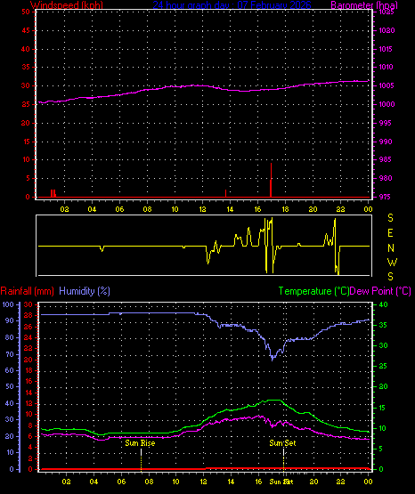Viewport: 415px width, 494px height.
Task: Click the 15 value on Windspeed axis
Action: (26, 142)
